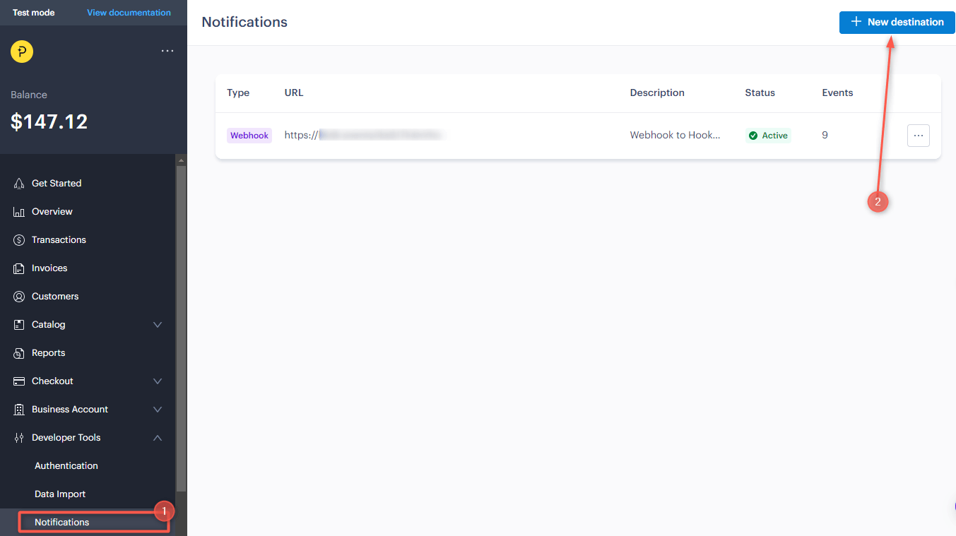956x536 pixels.
Task: Click the Developer Tools sliders icon
Action: click(x=19, y=438)
